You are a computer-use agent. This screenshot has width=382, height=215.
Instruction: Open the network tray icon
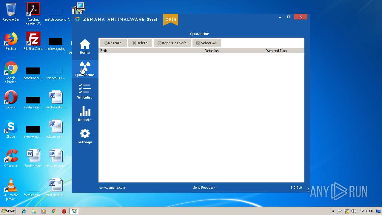click(x=346, y=211)
